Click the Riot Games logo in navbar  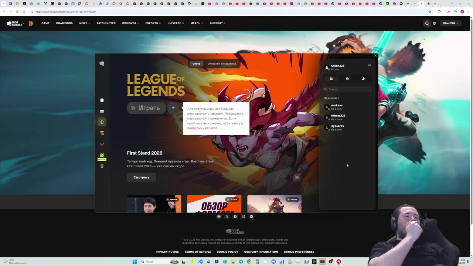coord(15,23)
